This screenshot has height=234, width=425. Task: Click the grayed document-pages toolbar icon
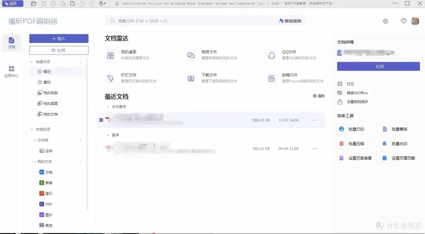(x=63, y=4)
